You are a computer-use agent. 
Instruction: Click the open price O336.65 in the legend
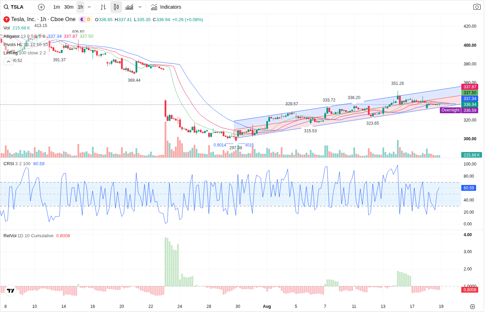coord(104,20)
